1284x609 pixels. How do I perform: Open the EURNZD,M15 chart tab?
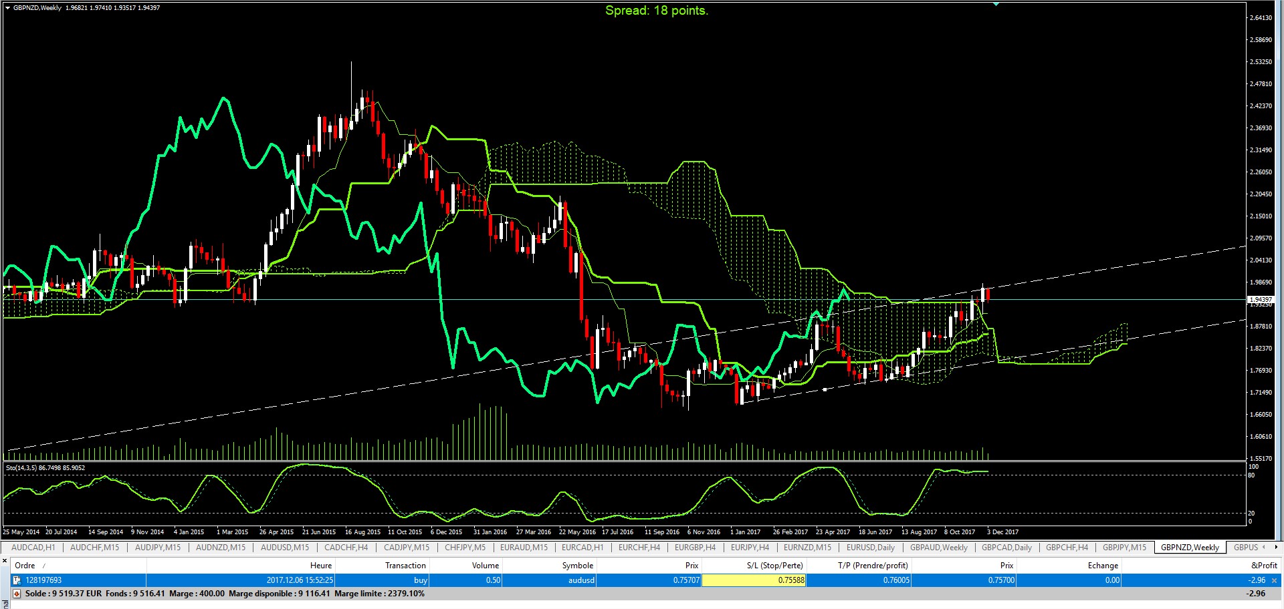coord(808,548)
